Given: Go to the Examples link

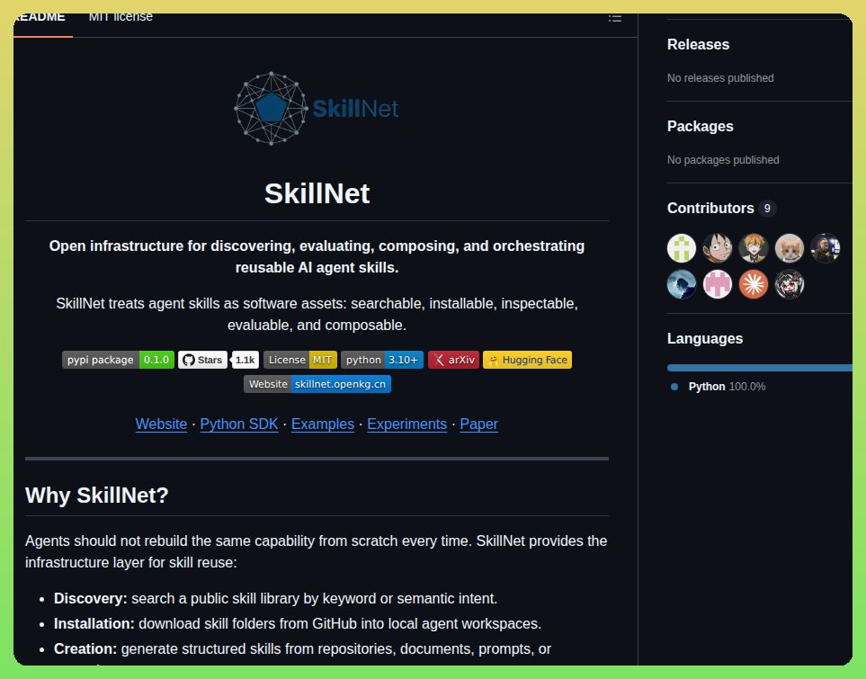Looking at the screenshot, I should [323, 424].
